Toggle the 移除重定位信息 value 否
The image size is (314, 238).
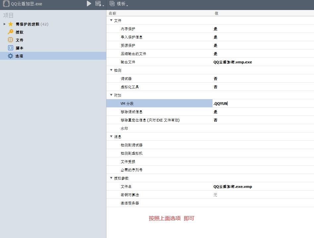(216, 120)
